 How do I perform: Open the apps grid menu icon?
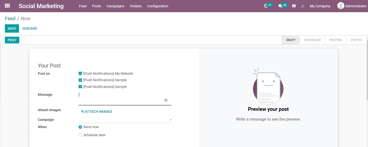[7, 6]
